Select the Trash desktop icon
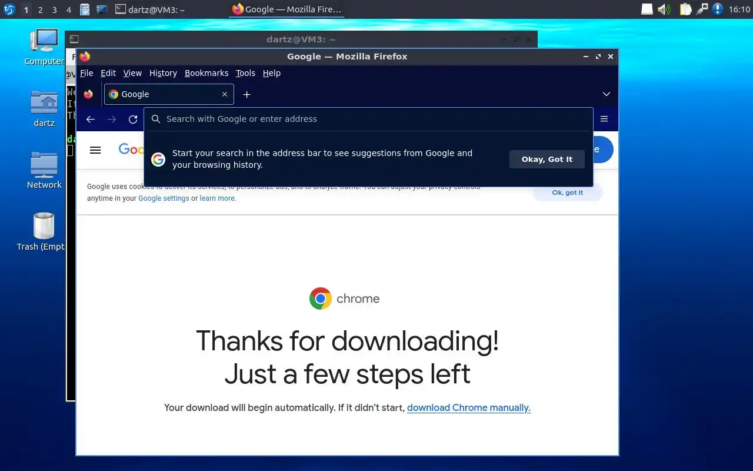753x471 pixels. 42,232
